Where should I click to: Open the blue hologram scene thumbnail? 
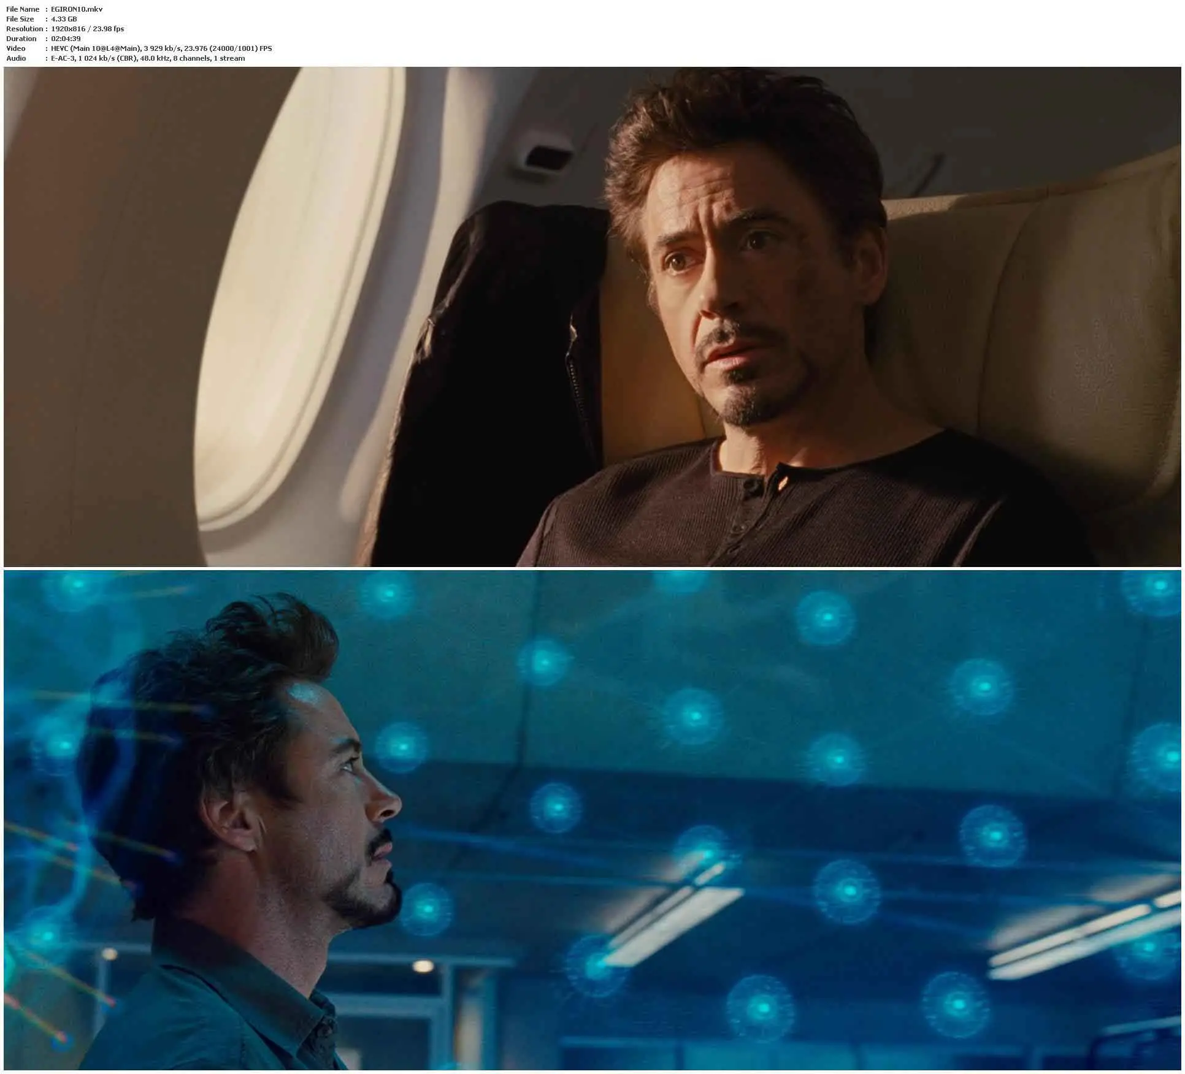tap(592, 820)
